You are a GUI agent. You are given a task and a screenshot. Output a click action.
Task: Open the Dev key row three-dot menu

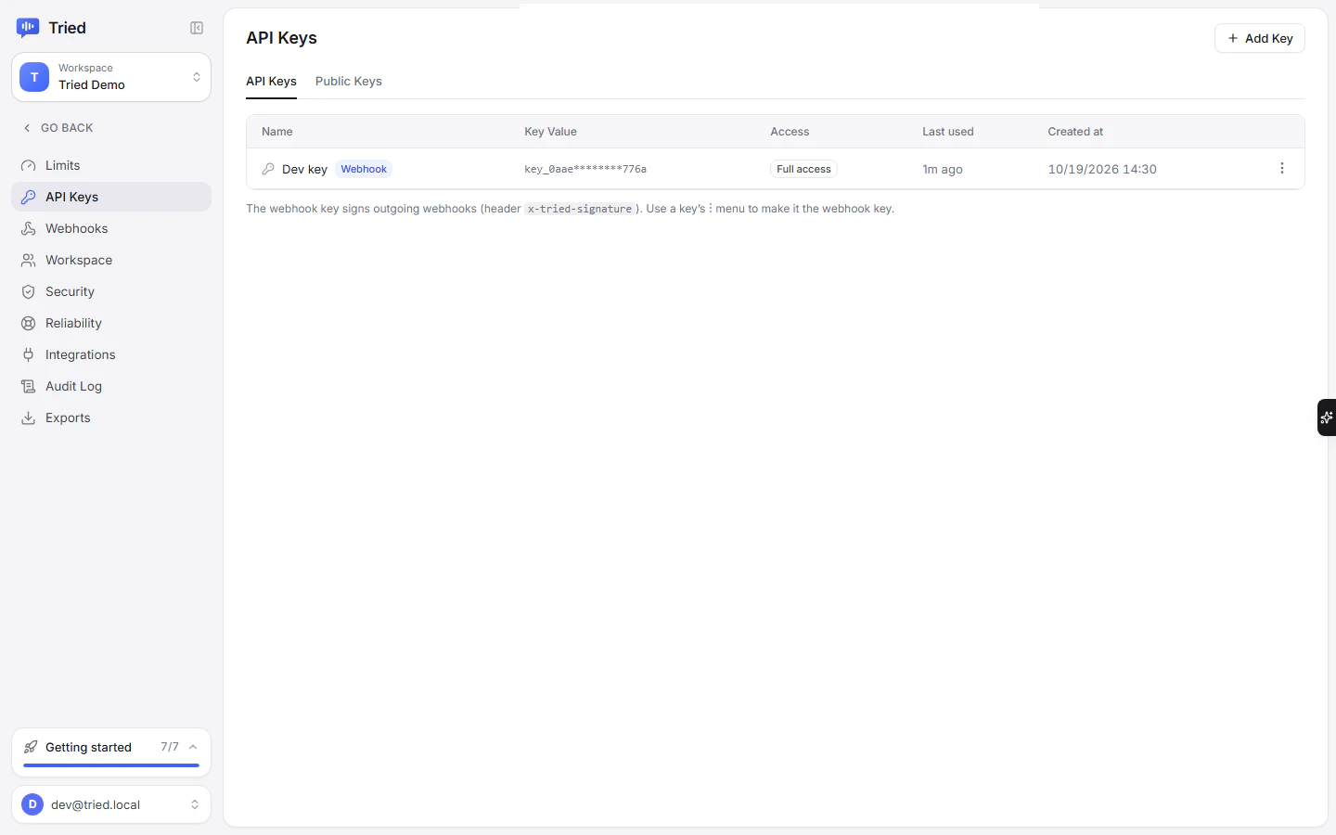point(1282,168)
